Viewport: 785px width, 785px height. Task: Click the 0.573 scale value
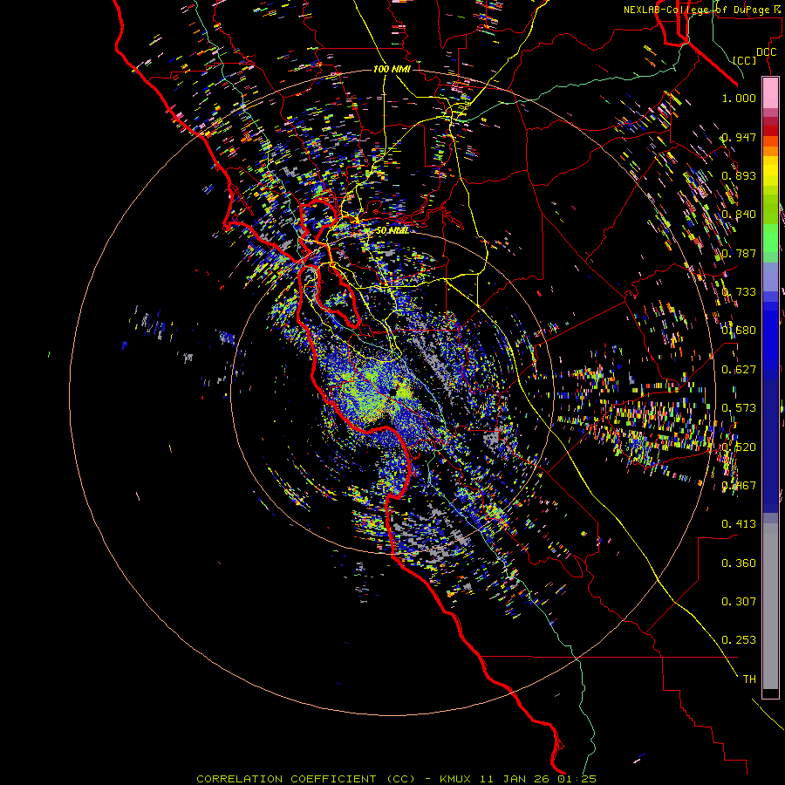point(739,408)
